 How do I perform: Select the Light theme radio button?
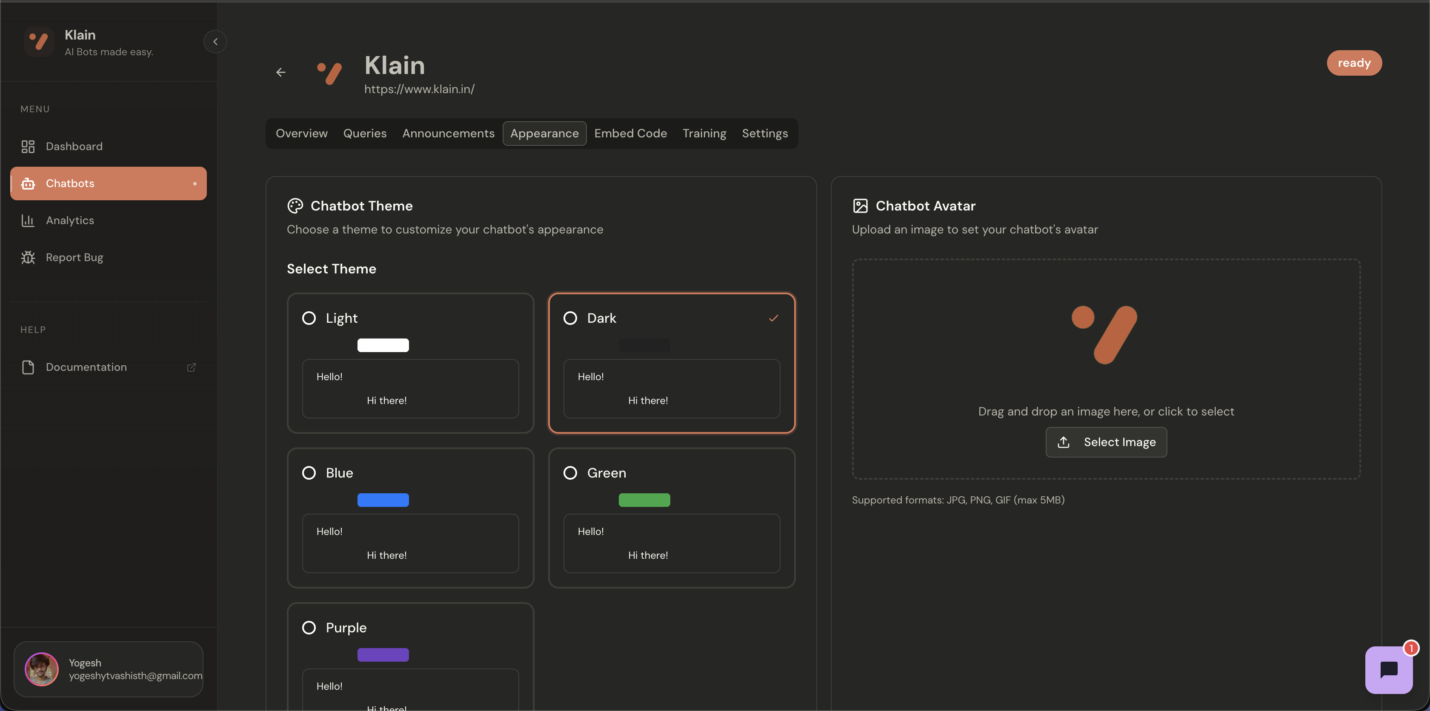(309, 318)
